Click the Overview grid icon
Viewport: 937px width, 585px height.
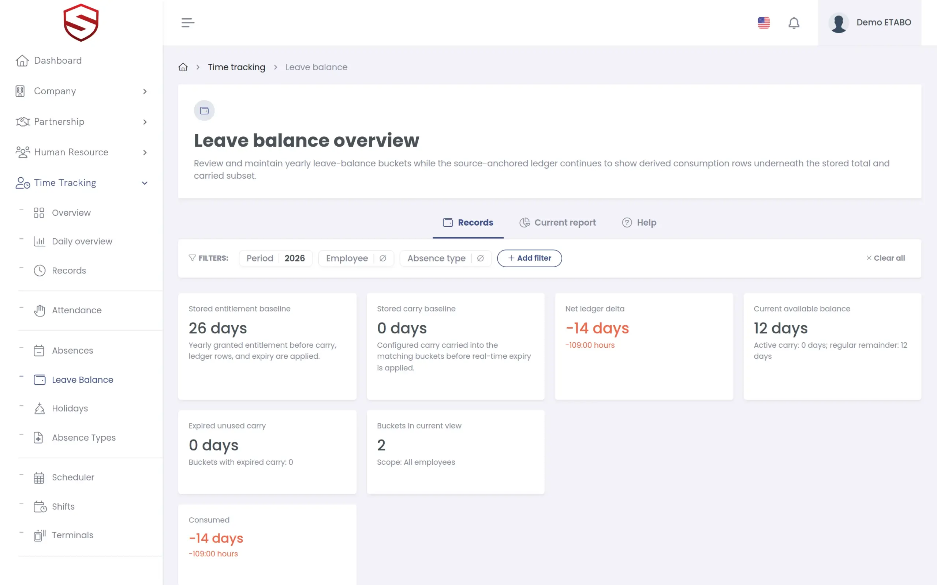(39, 213)
